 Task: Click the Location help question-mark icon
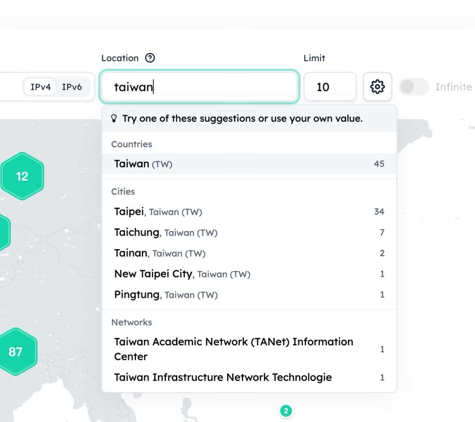click(150, 58)
